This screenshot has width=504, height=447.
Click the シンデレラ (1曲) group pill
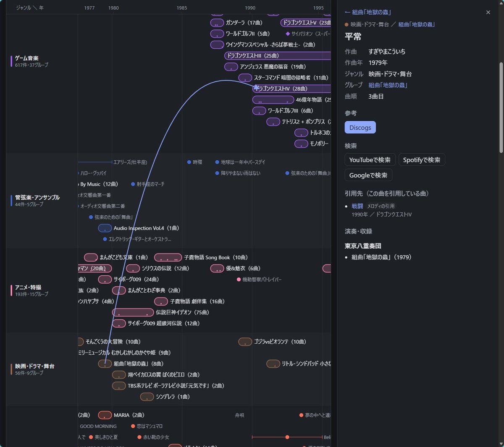[147, 397]
